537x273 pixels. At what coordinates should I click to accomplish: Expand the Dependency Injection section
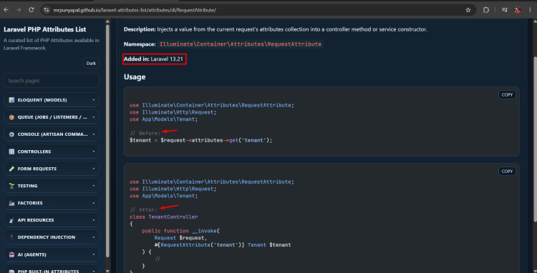[x=52, y=237]
